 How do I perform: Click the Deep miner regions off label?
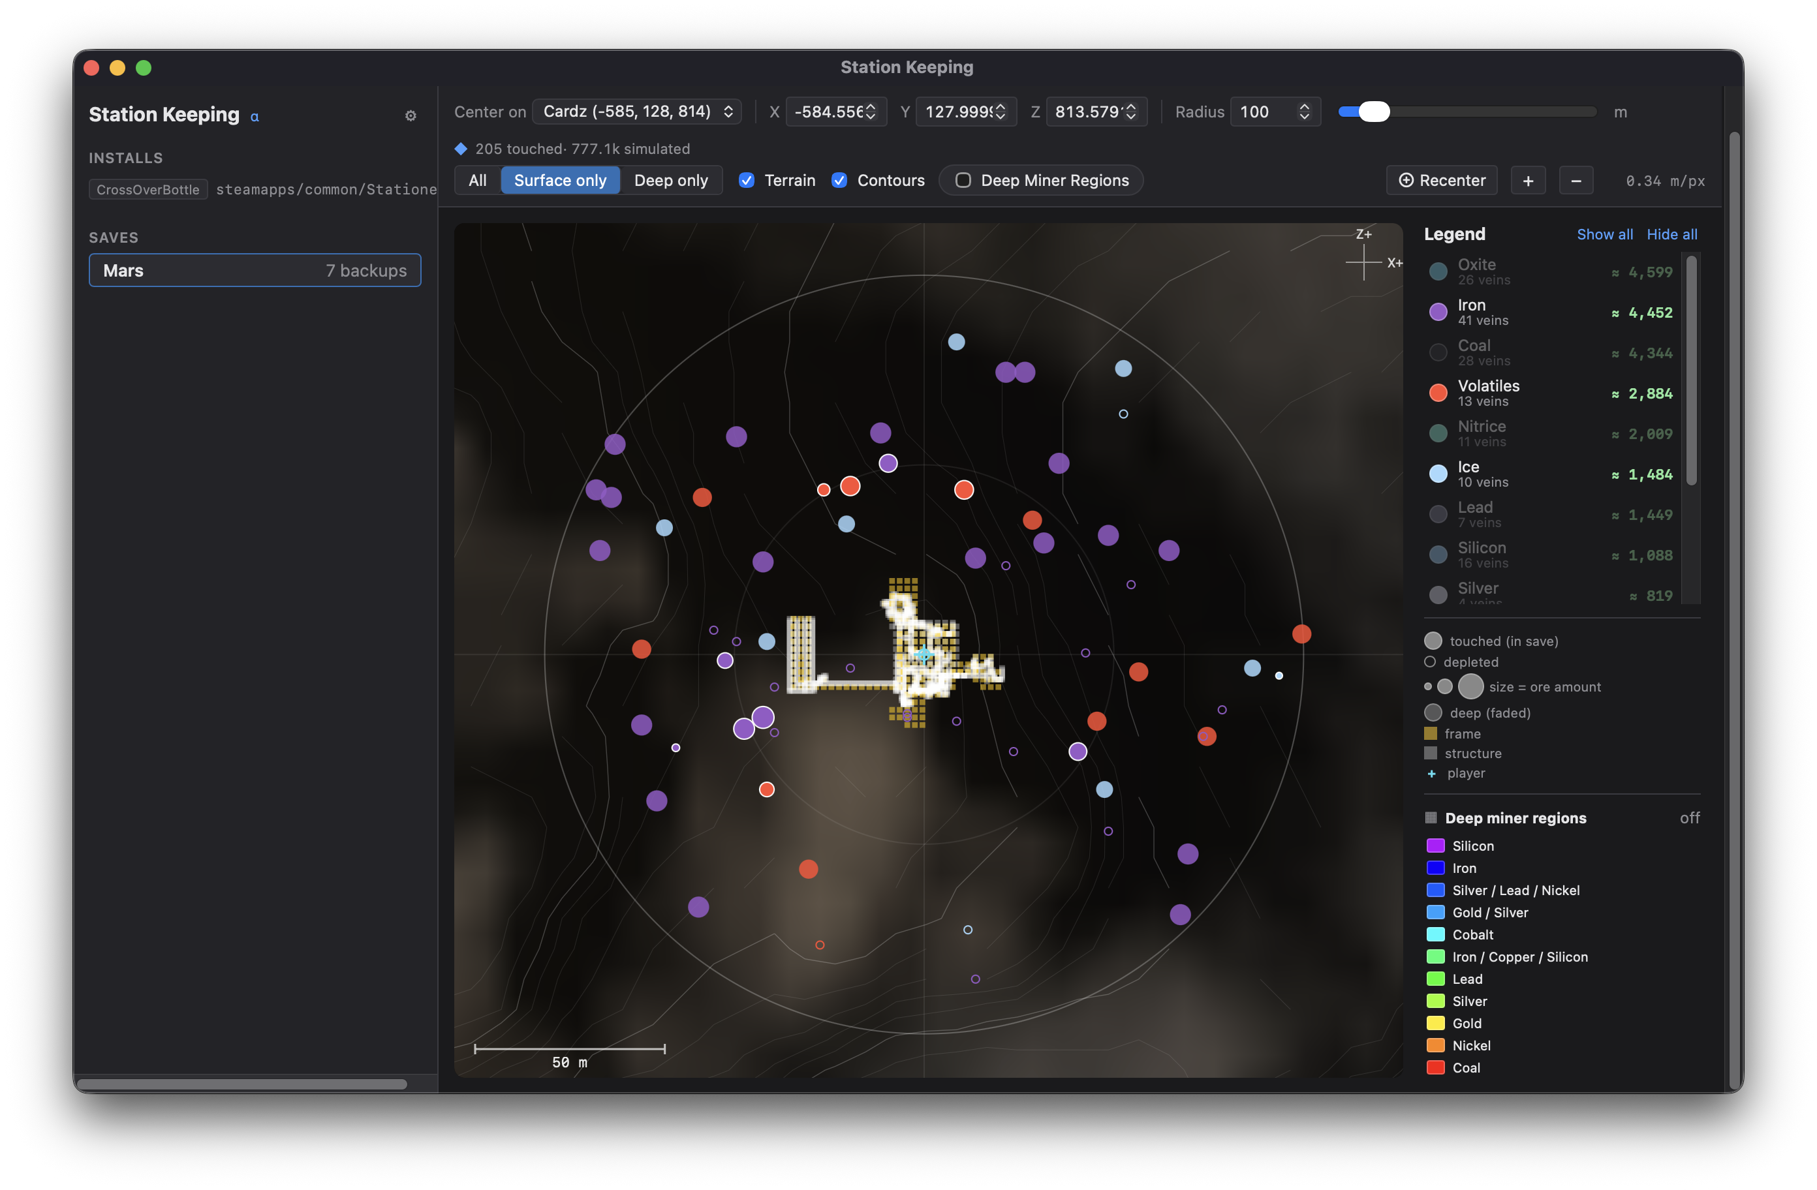point(1690,817)
